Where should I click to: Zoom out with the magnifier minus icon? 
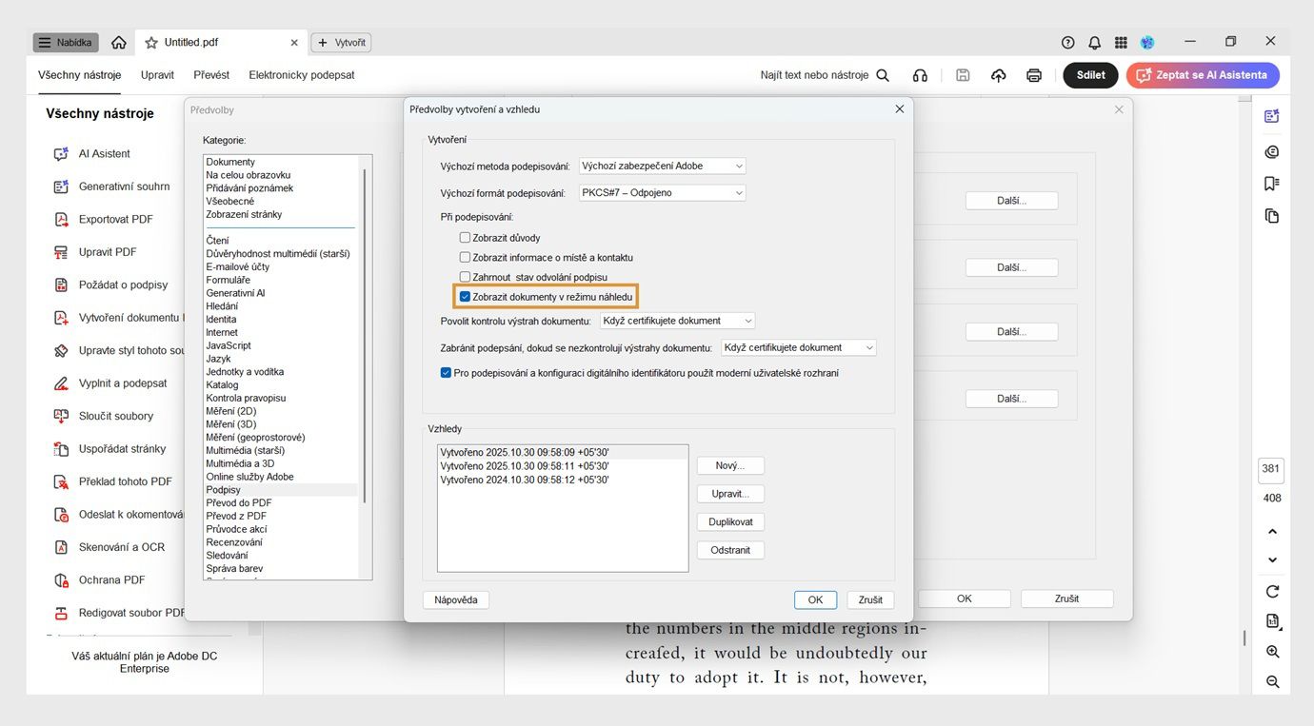point(1272,682)
